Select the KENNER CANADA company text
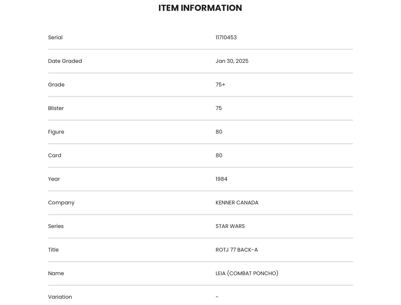Viewport: 401px width, 305px height. [237, 202]
